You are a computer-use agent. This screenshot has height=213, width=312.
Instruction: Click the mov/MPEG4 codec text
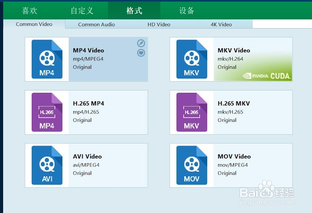click(233, 165)
